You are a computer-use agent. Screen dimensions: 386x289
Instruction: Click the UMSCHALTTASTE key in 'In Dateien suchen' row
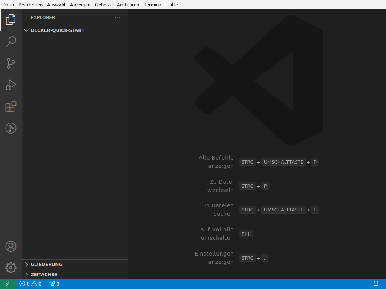(x=283, y=210)
